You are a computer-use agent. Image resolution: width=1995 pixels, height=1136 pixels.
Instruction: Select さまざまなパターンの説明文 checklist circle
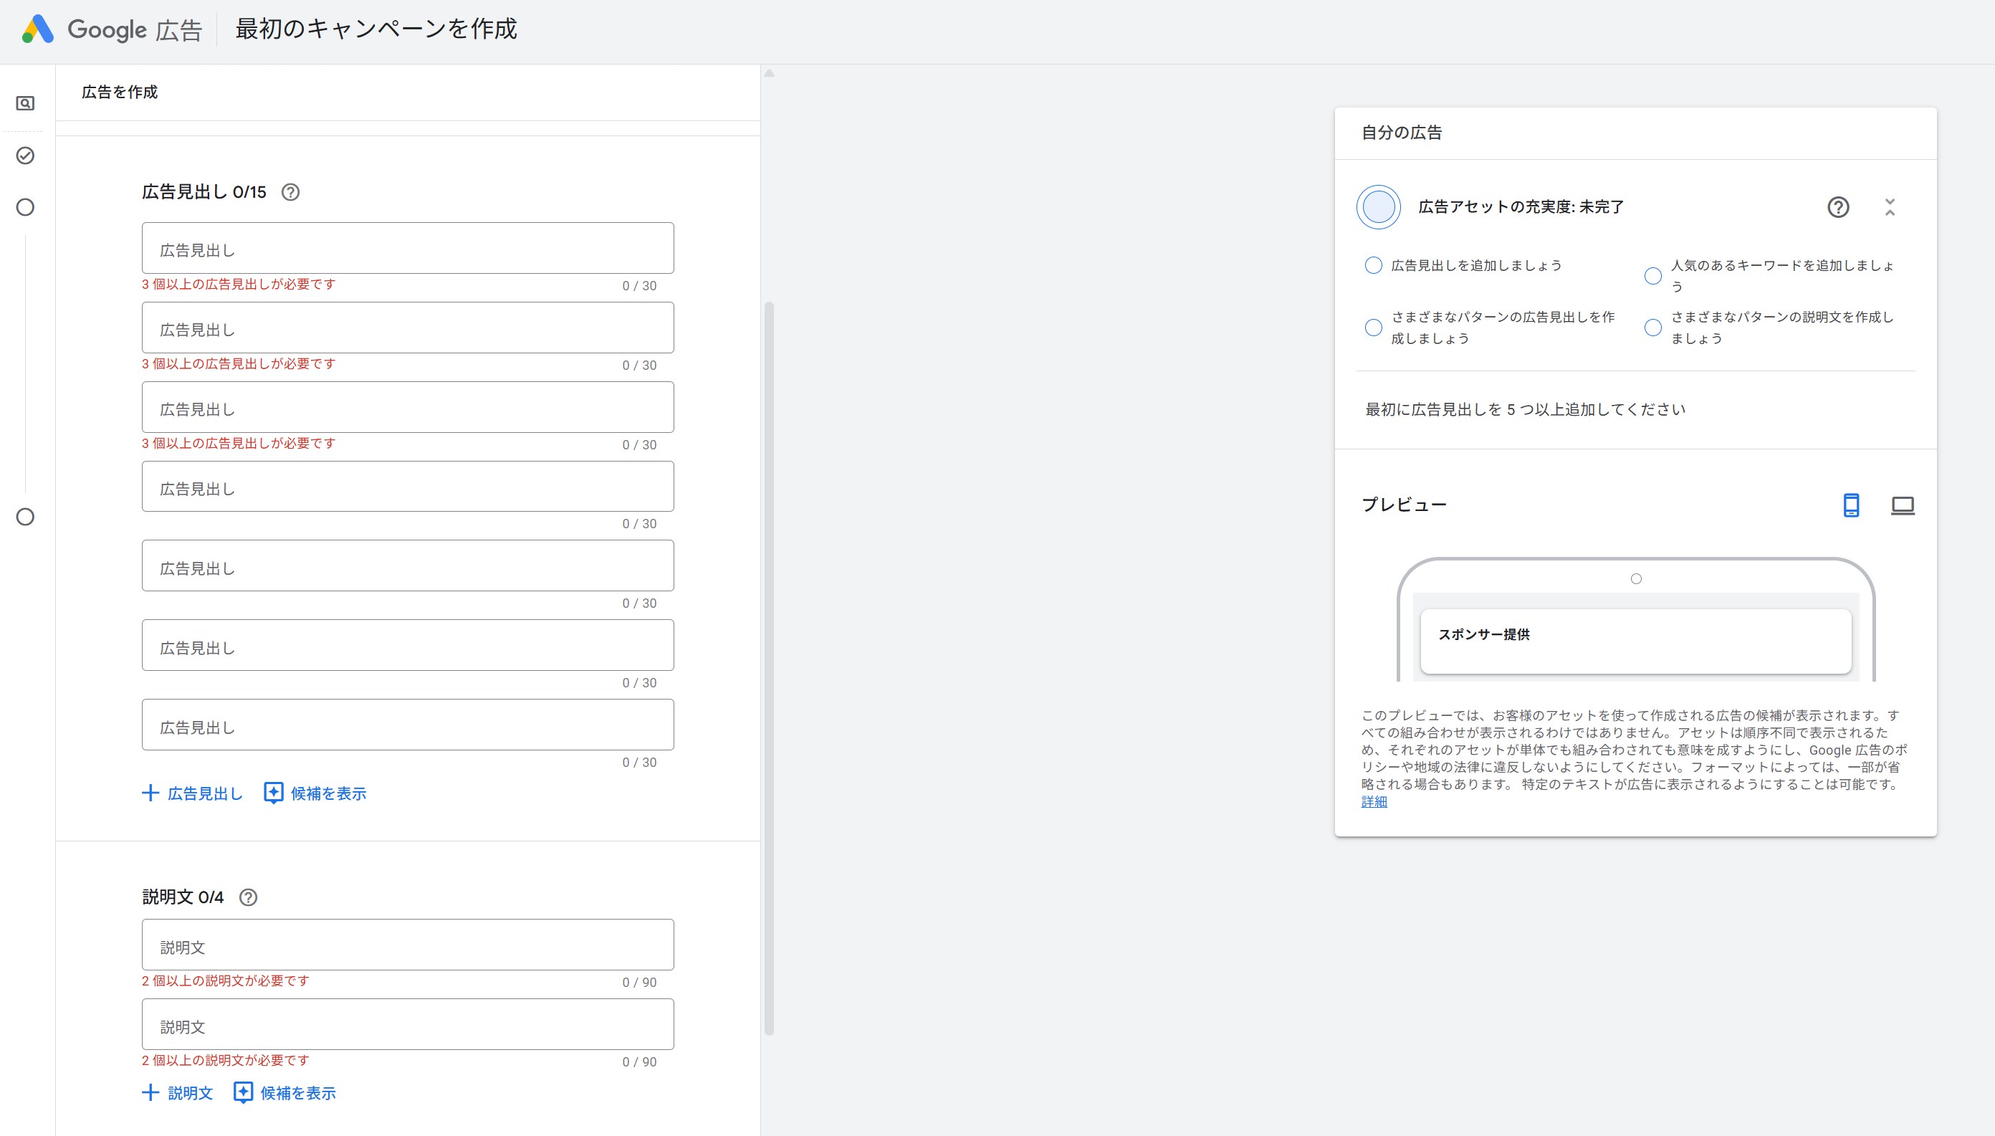1652,328
